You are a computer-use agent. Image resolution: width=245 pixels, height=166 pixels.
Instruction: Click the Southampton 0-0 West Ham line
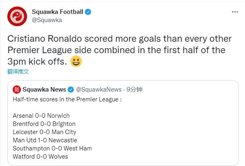pyautogui.click(x=52, y=148)
